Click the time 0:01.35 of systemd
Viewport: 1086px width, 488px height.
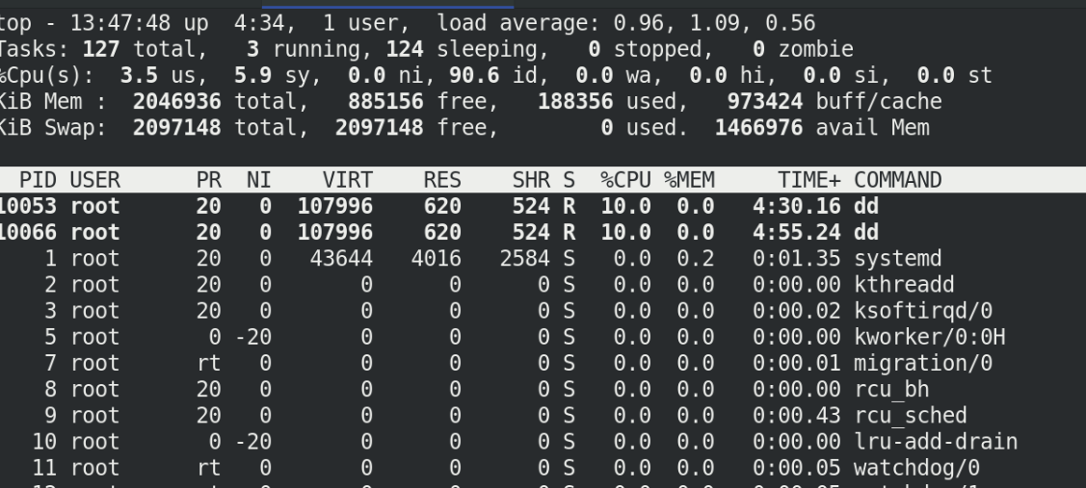click(x=797, y=258)
